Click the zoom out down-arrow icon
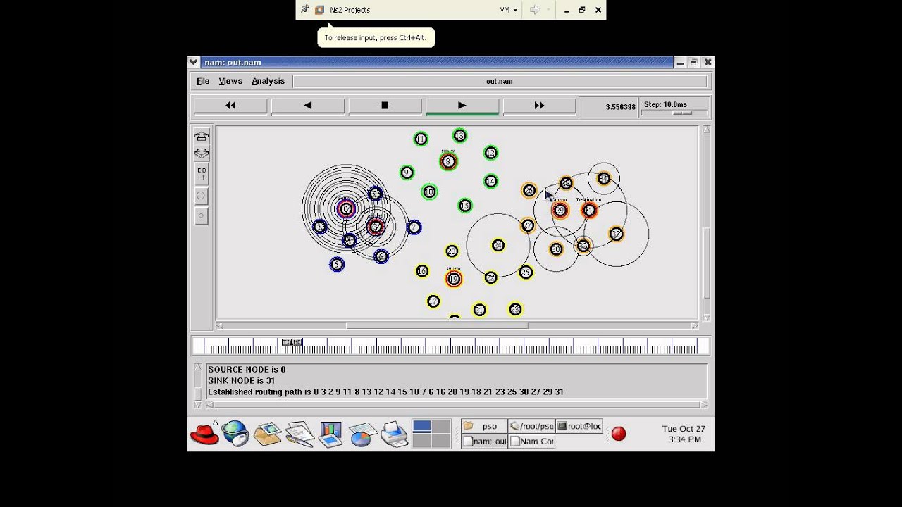 [202, 153]
